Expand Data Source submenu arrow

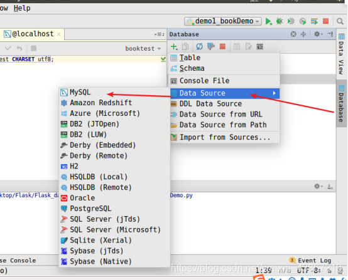(275, 93)
